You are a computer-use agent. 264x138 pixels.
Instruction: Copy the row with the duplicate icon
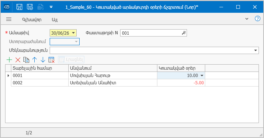tap(26, 60)
